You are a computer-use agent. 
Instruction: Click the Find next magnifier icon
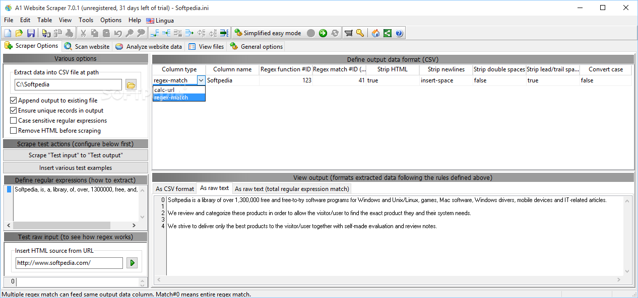click(x=141, y=33)
